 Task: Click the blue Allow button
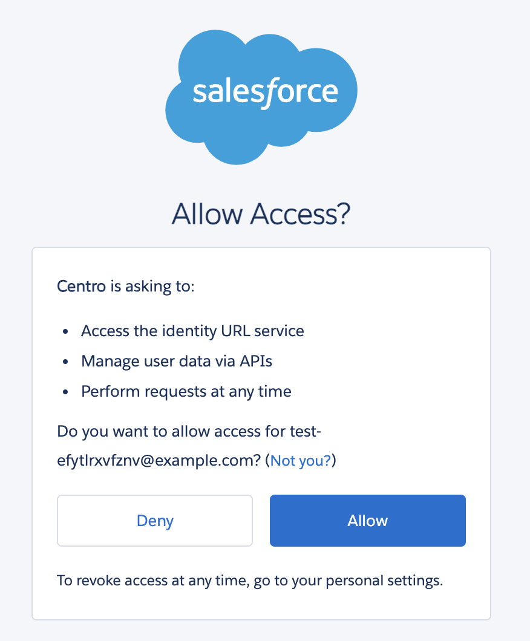pos(368,521)
